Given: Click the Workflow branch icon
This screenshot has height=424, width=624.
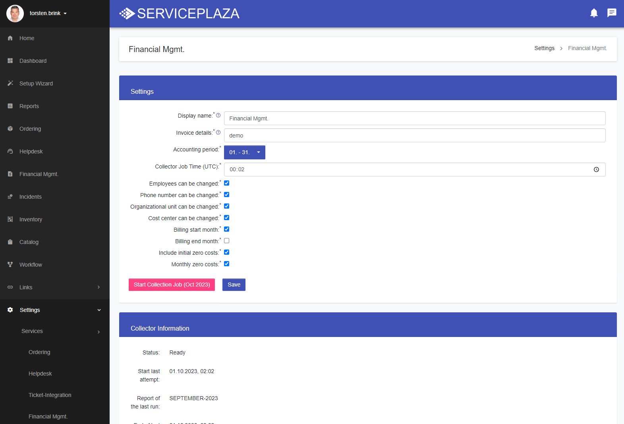Looking at the screenshot, I should [10, 265].
